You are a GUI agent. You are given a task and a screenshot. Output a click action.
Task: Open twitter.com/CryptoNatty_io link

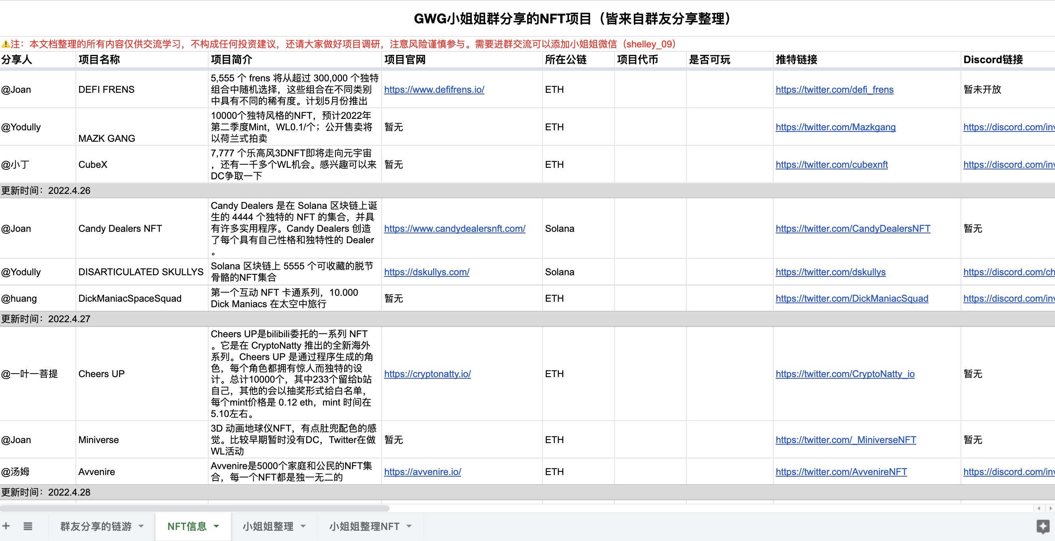pyautogui.click(x=845, y=374)
